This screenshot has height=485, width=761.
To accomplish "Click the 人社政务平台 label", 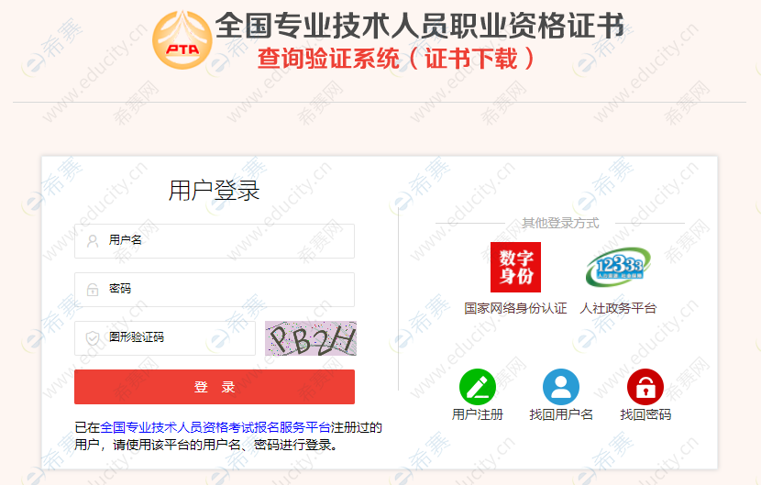I will [x=618, y=308].
